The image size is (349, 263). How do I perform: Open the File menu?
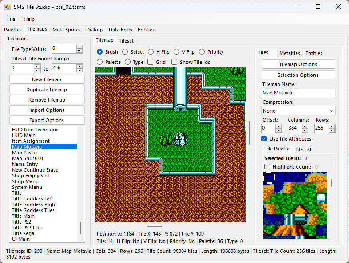pyautogui.click(x=11, y=19)
